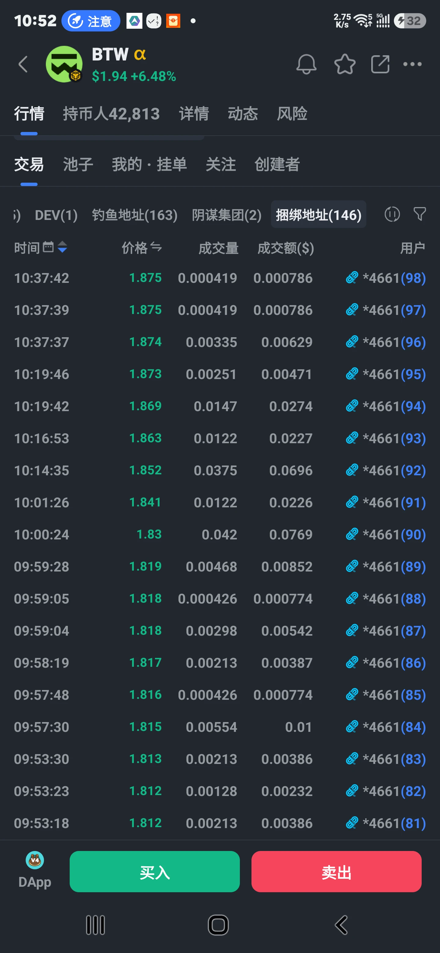Open the trade filter funnel icon

[420, 214]
